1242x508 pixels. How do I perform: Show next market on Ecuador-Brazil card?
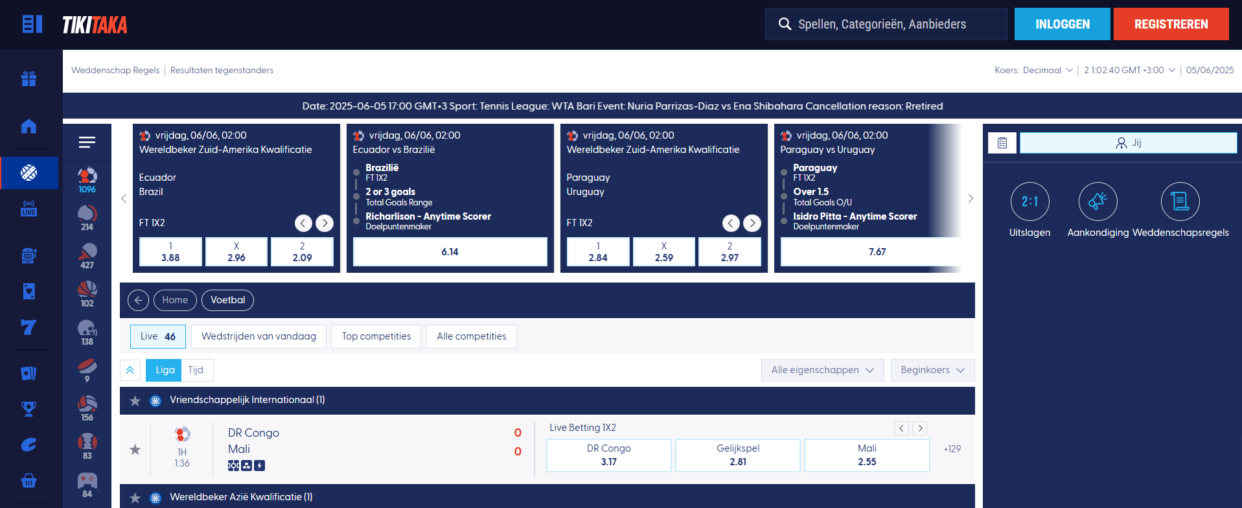(325, 223)
